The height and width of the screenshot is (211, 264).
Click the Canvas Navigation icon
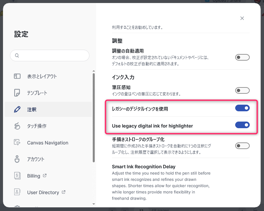[x=17, y=143]
